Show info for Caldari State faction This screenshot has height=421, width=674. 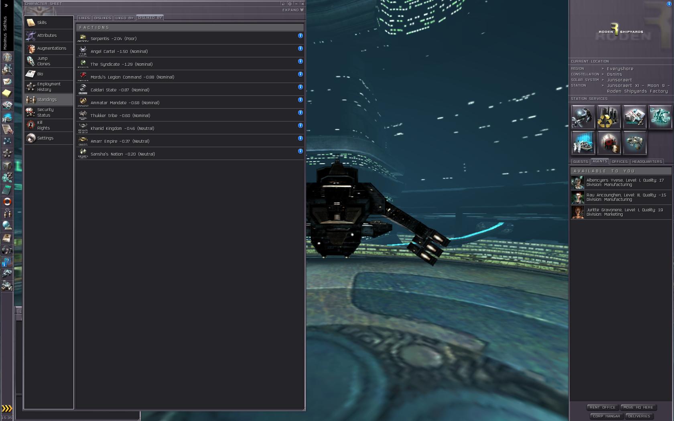click(x=300, y=87)
